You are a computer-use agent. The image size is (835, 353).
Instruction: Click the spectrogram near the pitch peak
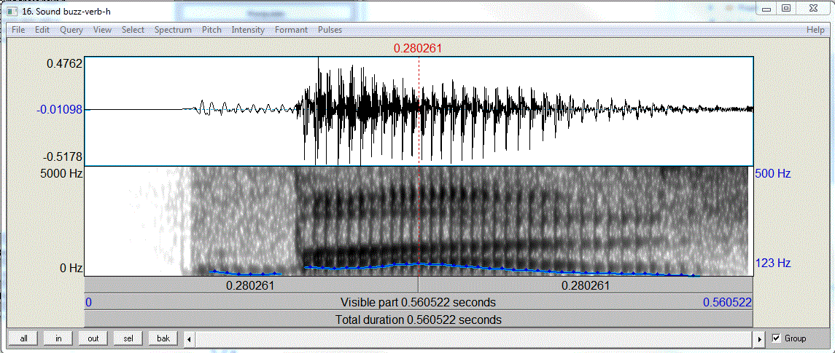419,263
